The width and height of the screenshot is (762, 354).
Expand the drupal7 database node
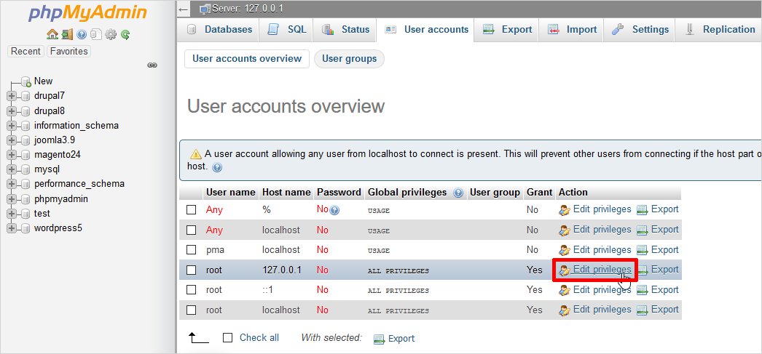point(12,96)
